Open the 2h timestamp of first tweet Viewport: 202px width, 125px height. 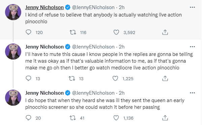pyautogui.click(x=122, y=7)
